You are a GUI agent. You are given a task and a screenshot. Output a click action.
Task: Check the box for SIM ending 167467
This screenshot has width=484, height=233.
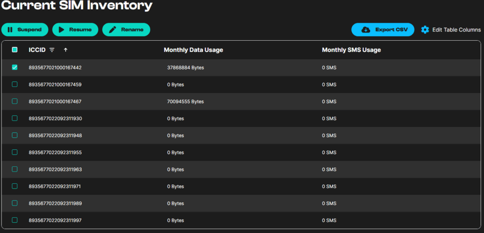(15, 101)
